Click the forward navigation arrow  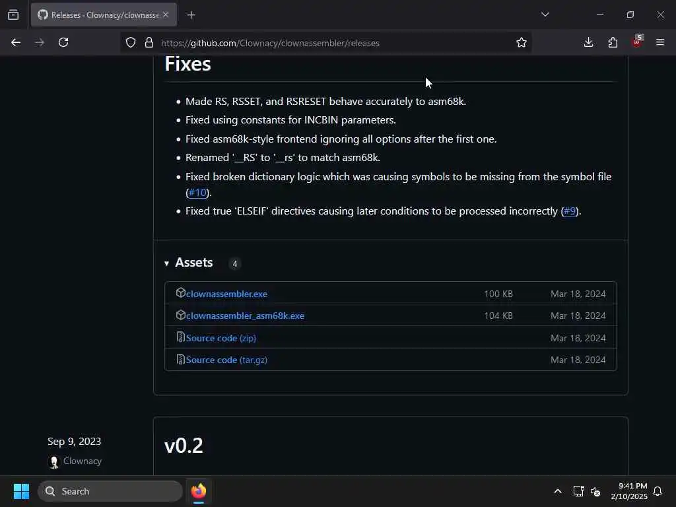pos(39,42)
